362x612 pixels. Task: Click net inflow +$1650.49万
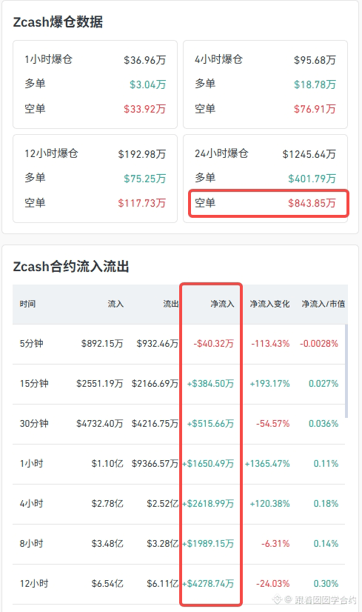coord(208,464)
